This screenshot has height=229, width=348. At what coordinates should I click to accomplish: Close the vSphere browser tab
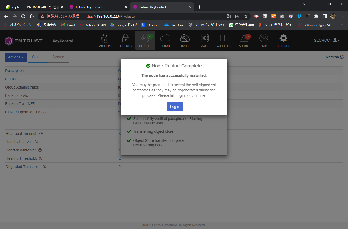coord(62,7)
